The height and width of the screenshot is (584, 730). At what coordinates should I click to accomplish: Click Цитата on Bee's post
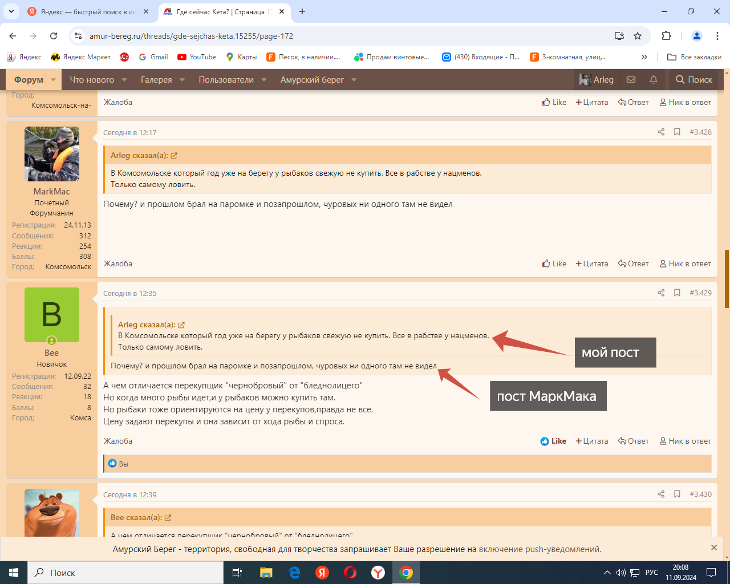[592, 441]
